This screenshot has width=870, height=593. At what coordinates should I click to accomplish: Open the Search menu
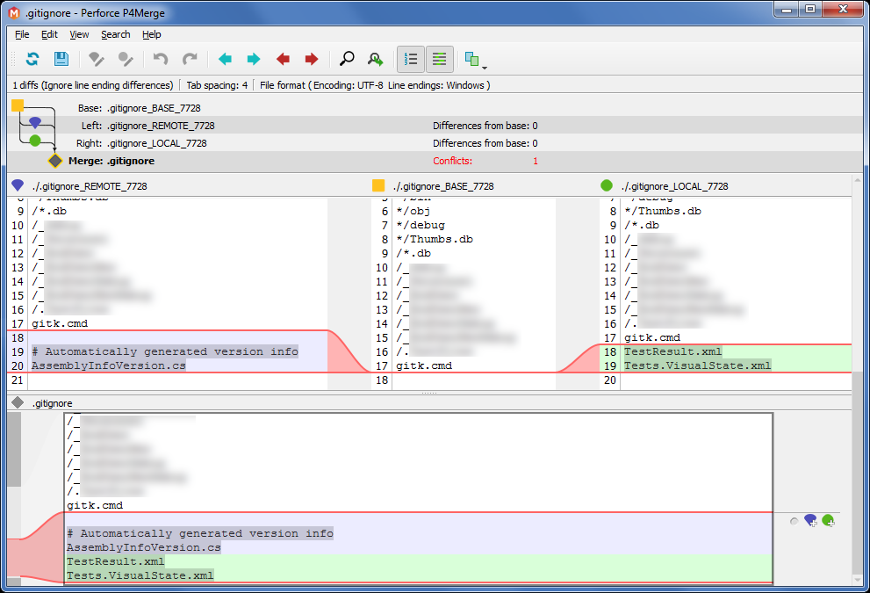coord(115,34)
